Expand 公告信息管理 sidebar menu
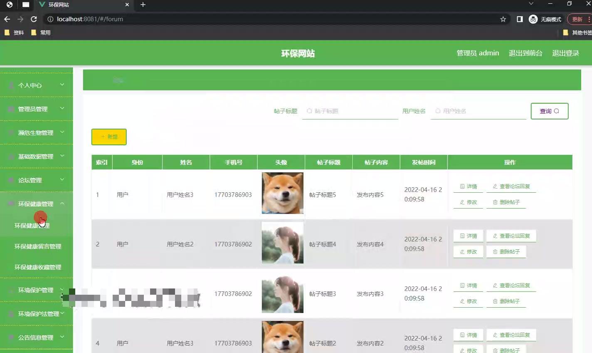 click(x=37, y=337)
